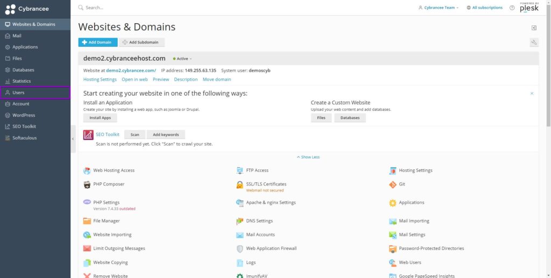Click the PHP Composer icon
Image resolution: width=551 pixels, height=278 pixels.
(x=87, y=184)
